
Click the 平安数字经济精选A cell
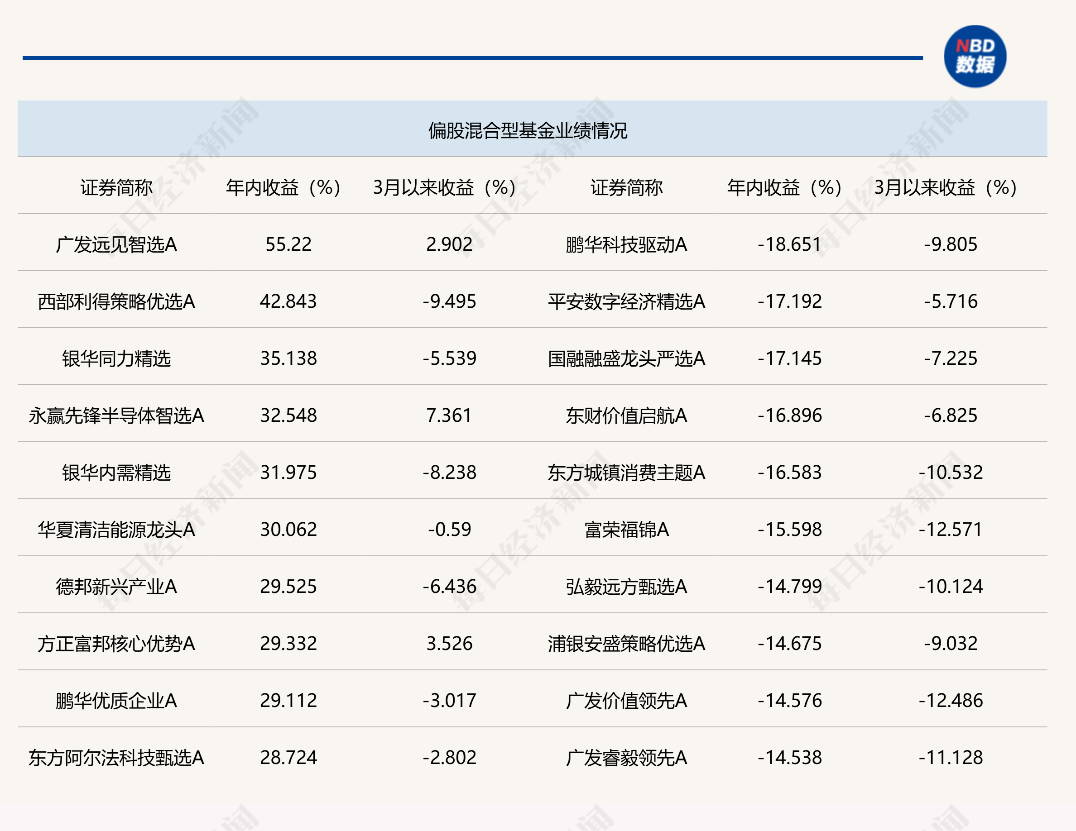[x=626, y=302]
